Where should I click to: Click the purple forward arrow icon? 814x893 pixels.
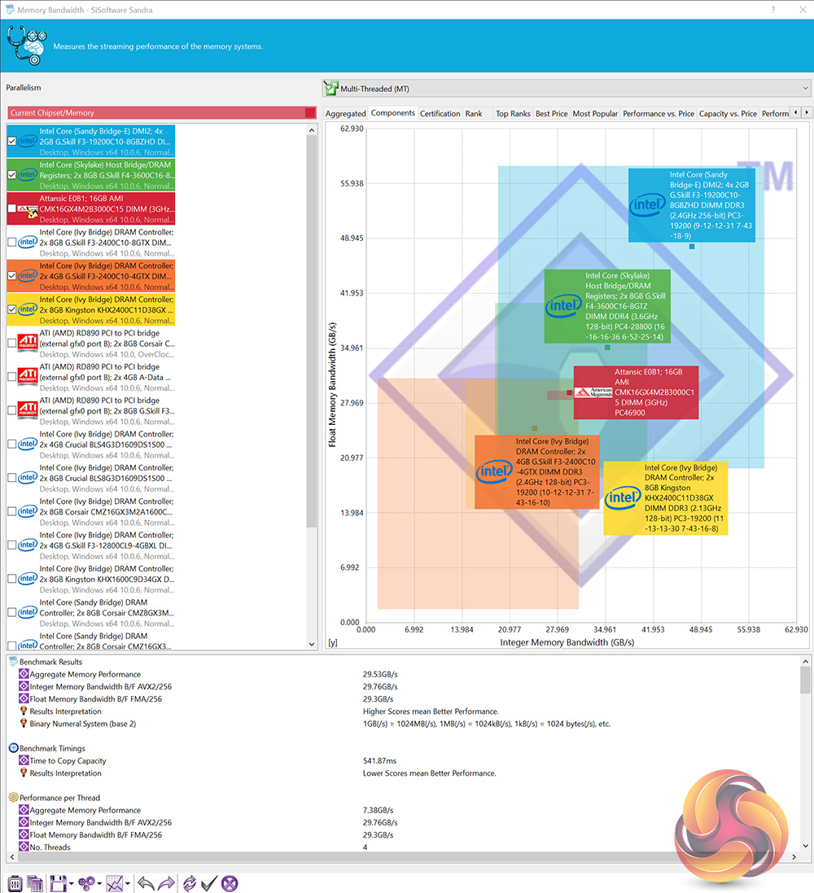166,883
